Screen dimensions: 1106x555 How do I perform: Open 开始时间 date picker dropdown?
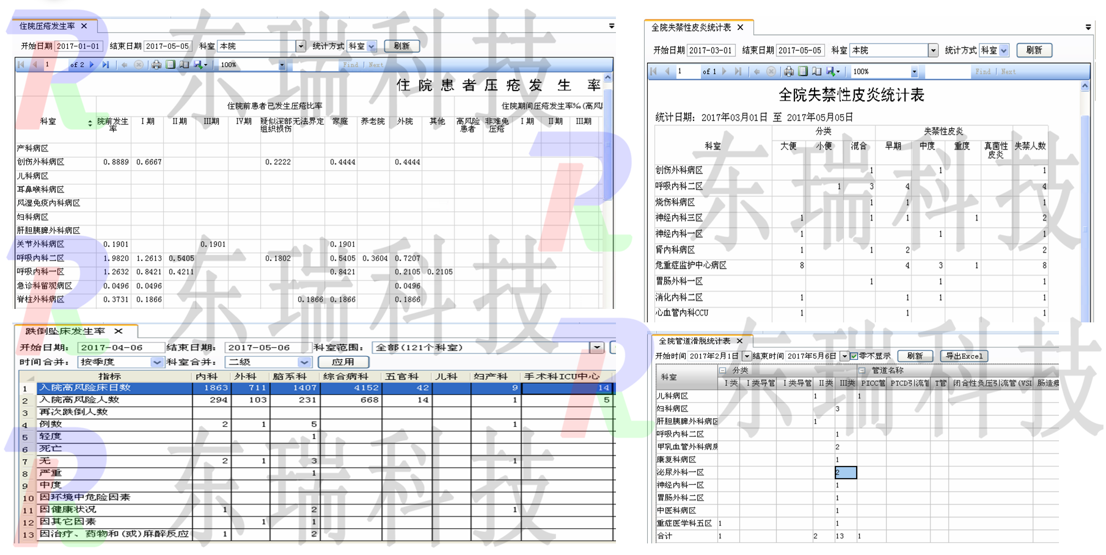(747, 356)
